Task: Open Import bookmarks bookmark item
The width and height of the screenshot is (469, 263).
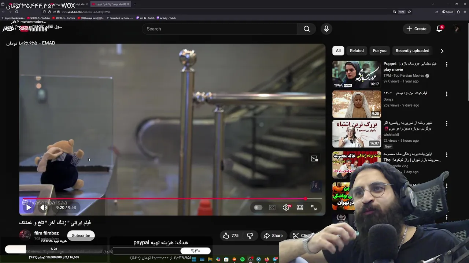Action: pos(13,18)
